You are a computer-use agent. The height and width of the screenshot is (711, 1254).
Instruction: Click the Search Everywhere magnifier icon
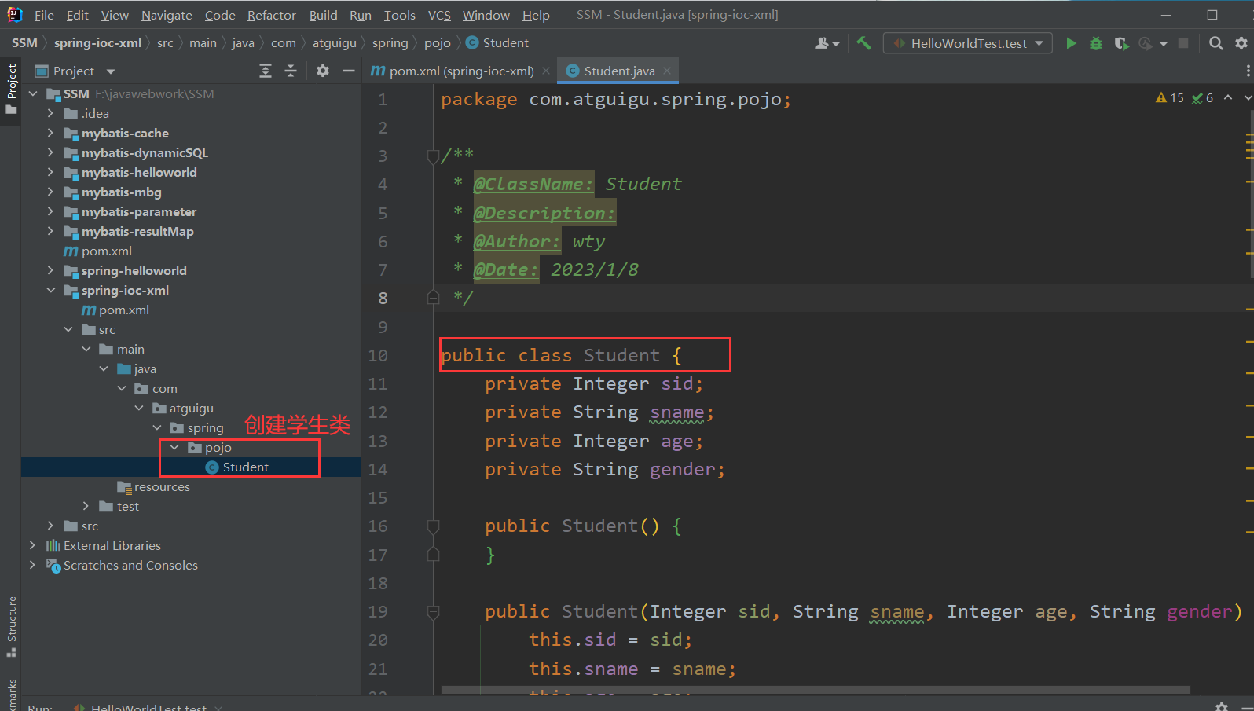click(1215, 43)
